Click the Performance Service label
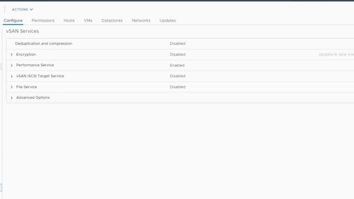The width and height of the screenshot is (354, 199). 35,65
